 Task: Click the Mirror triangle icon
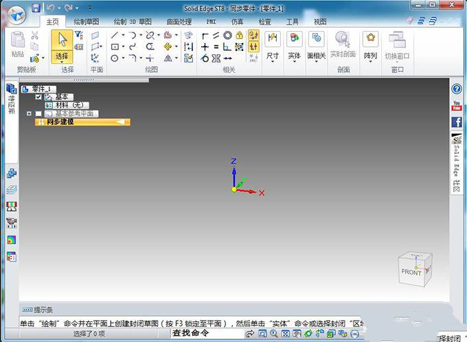pyautogui.click(x=168, y=58)
